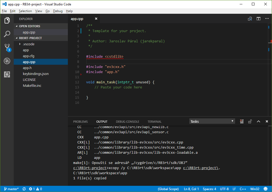Open the File menu
The image size is (272, 192).
click(4, 11)
